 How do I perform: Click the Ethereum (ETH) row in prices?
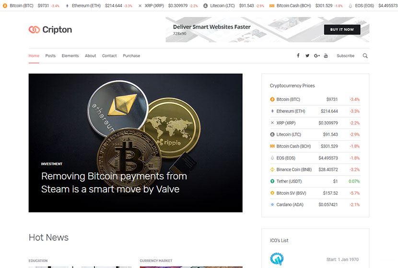point(315,111)
